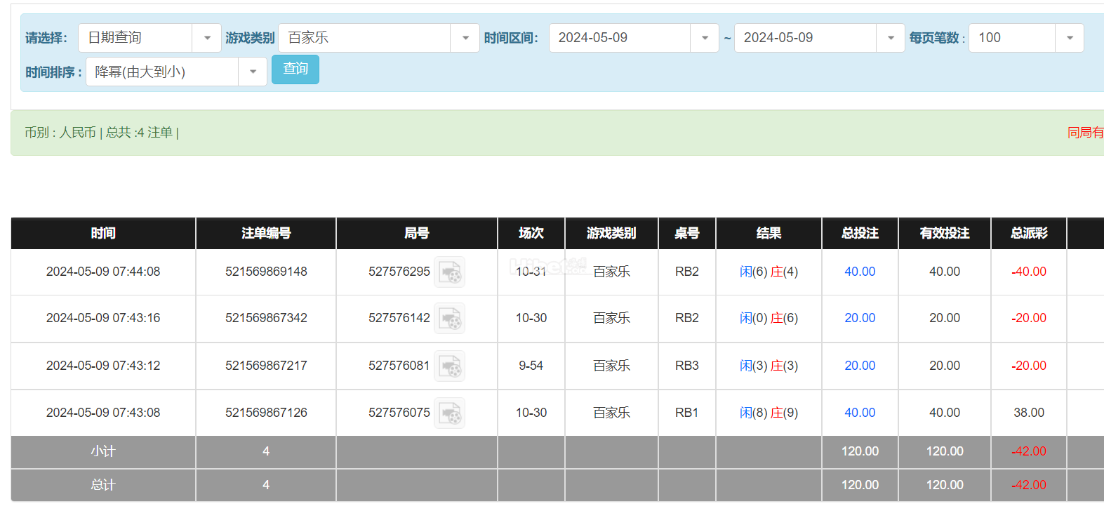Open video replay icon for round 527576081
This screenshot has height=532, width=1104.
coord(449,366)
